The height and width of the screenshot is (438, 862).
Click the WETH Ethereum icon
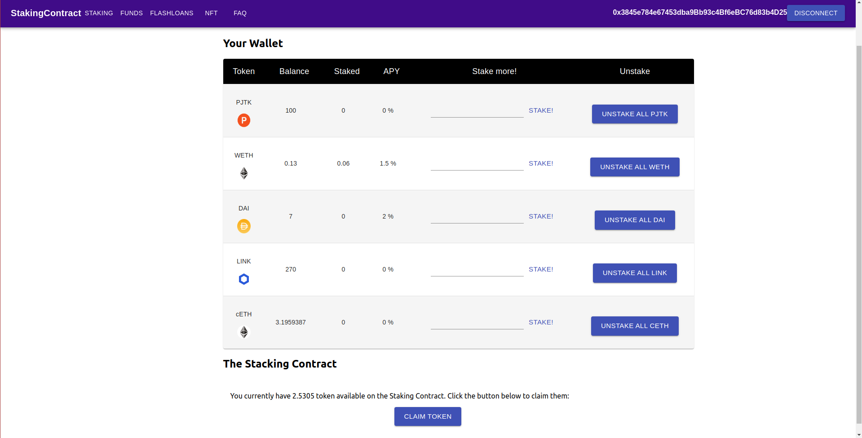point(243,173)
